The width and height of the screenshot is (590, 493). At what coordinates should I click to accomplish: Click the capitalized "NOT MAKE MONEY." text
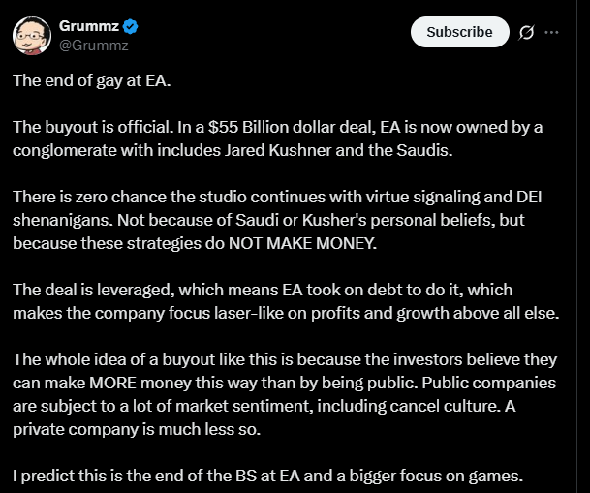point(302,243)
